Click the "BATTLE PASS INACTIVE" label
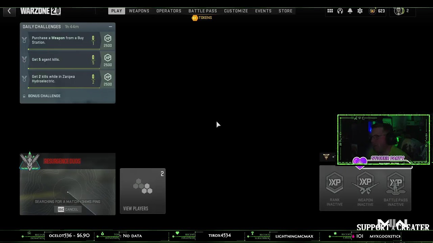433x243 pixels. coord(396,202)
